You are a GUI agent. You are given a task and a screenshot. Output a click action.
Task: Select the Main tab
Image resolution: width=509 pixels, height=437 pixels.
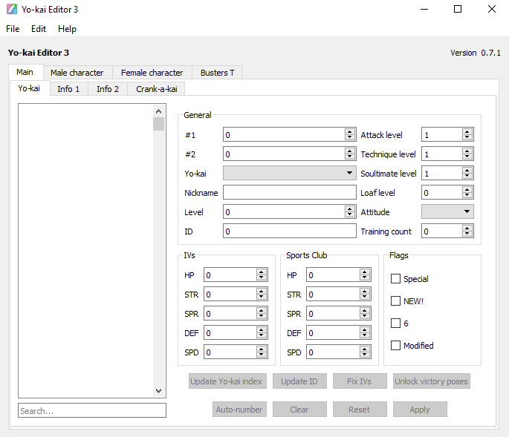pyautogui.click(x=25, y=72)
